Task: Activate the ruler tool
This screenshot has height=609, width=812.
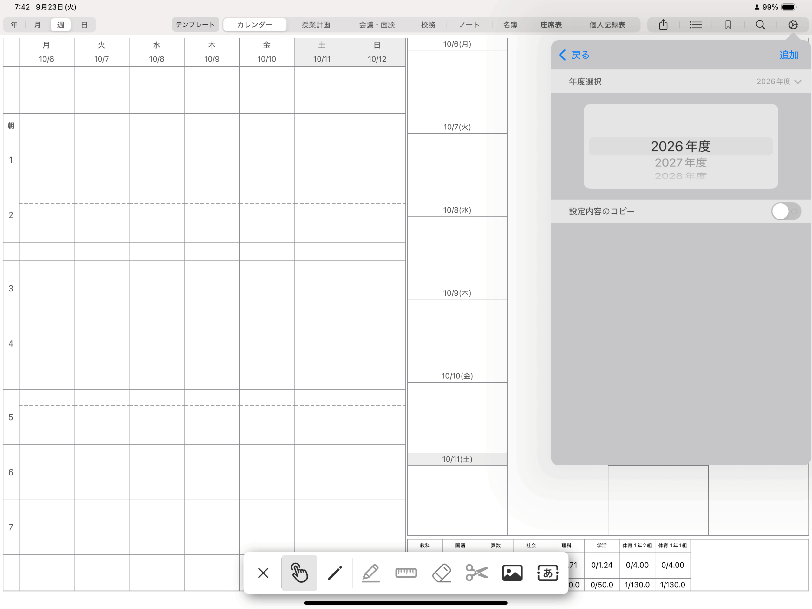Action: (406, 573)
